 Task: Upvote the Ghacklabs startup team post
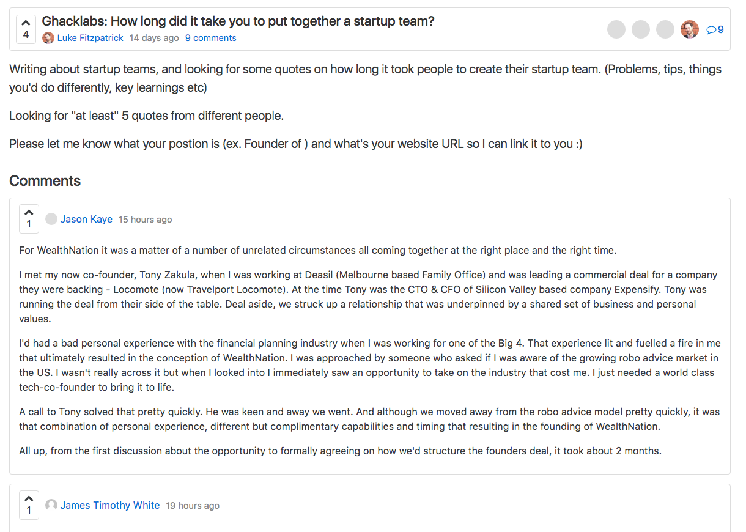click(x=26, y=23)
